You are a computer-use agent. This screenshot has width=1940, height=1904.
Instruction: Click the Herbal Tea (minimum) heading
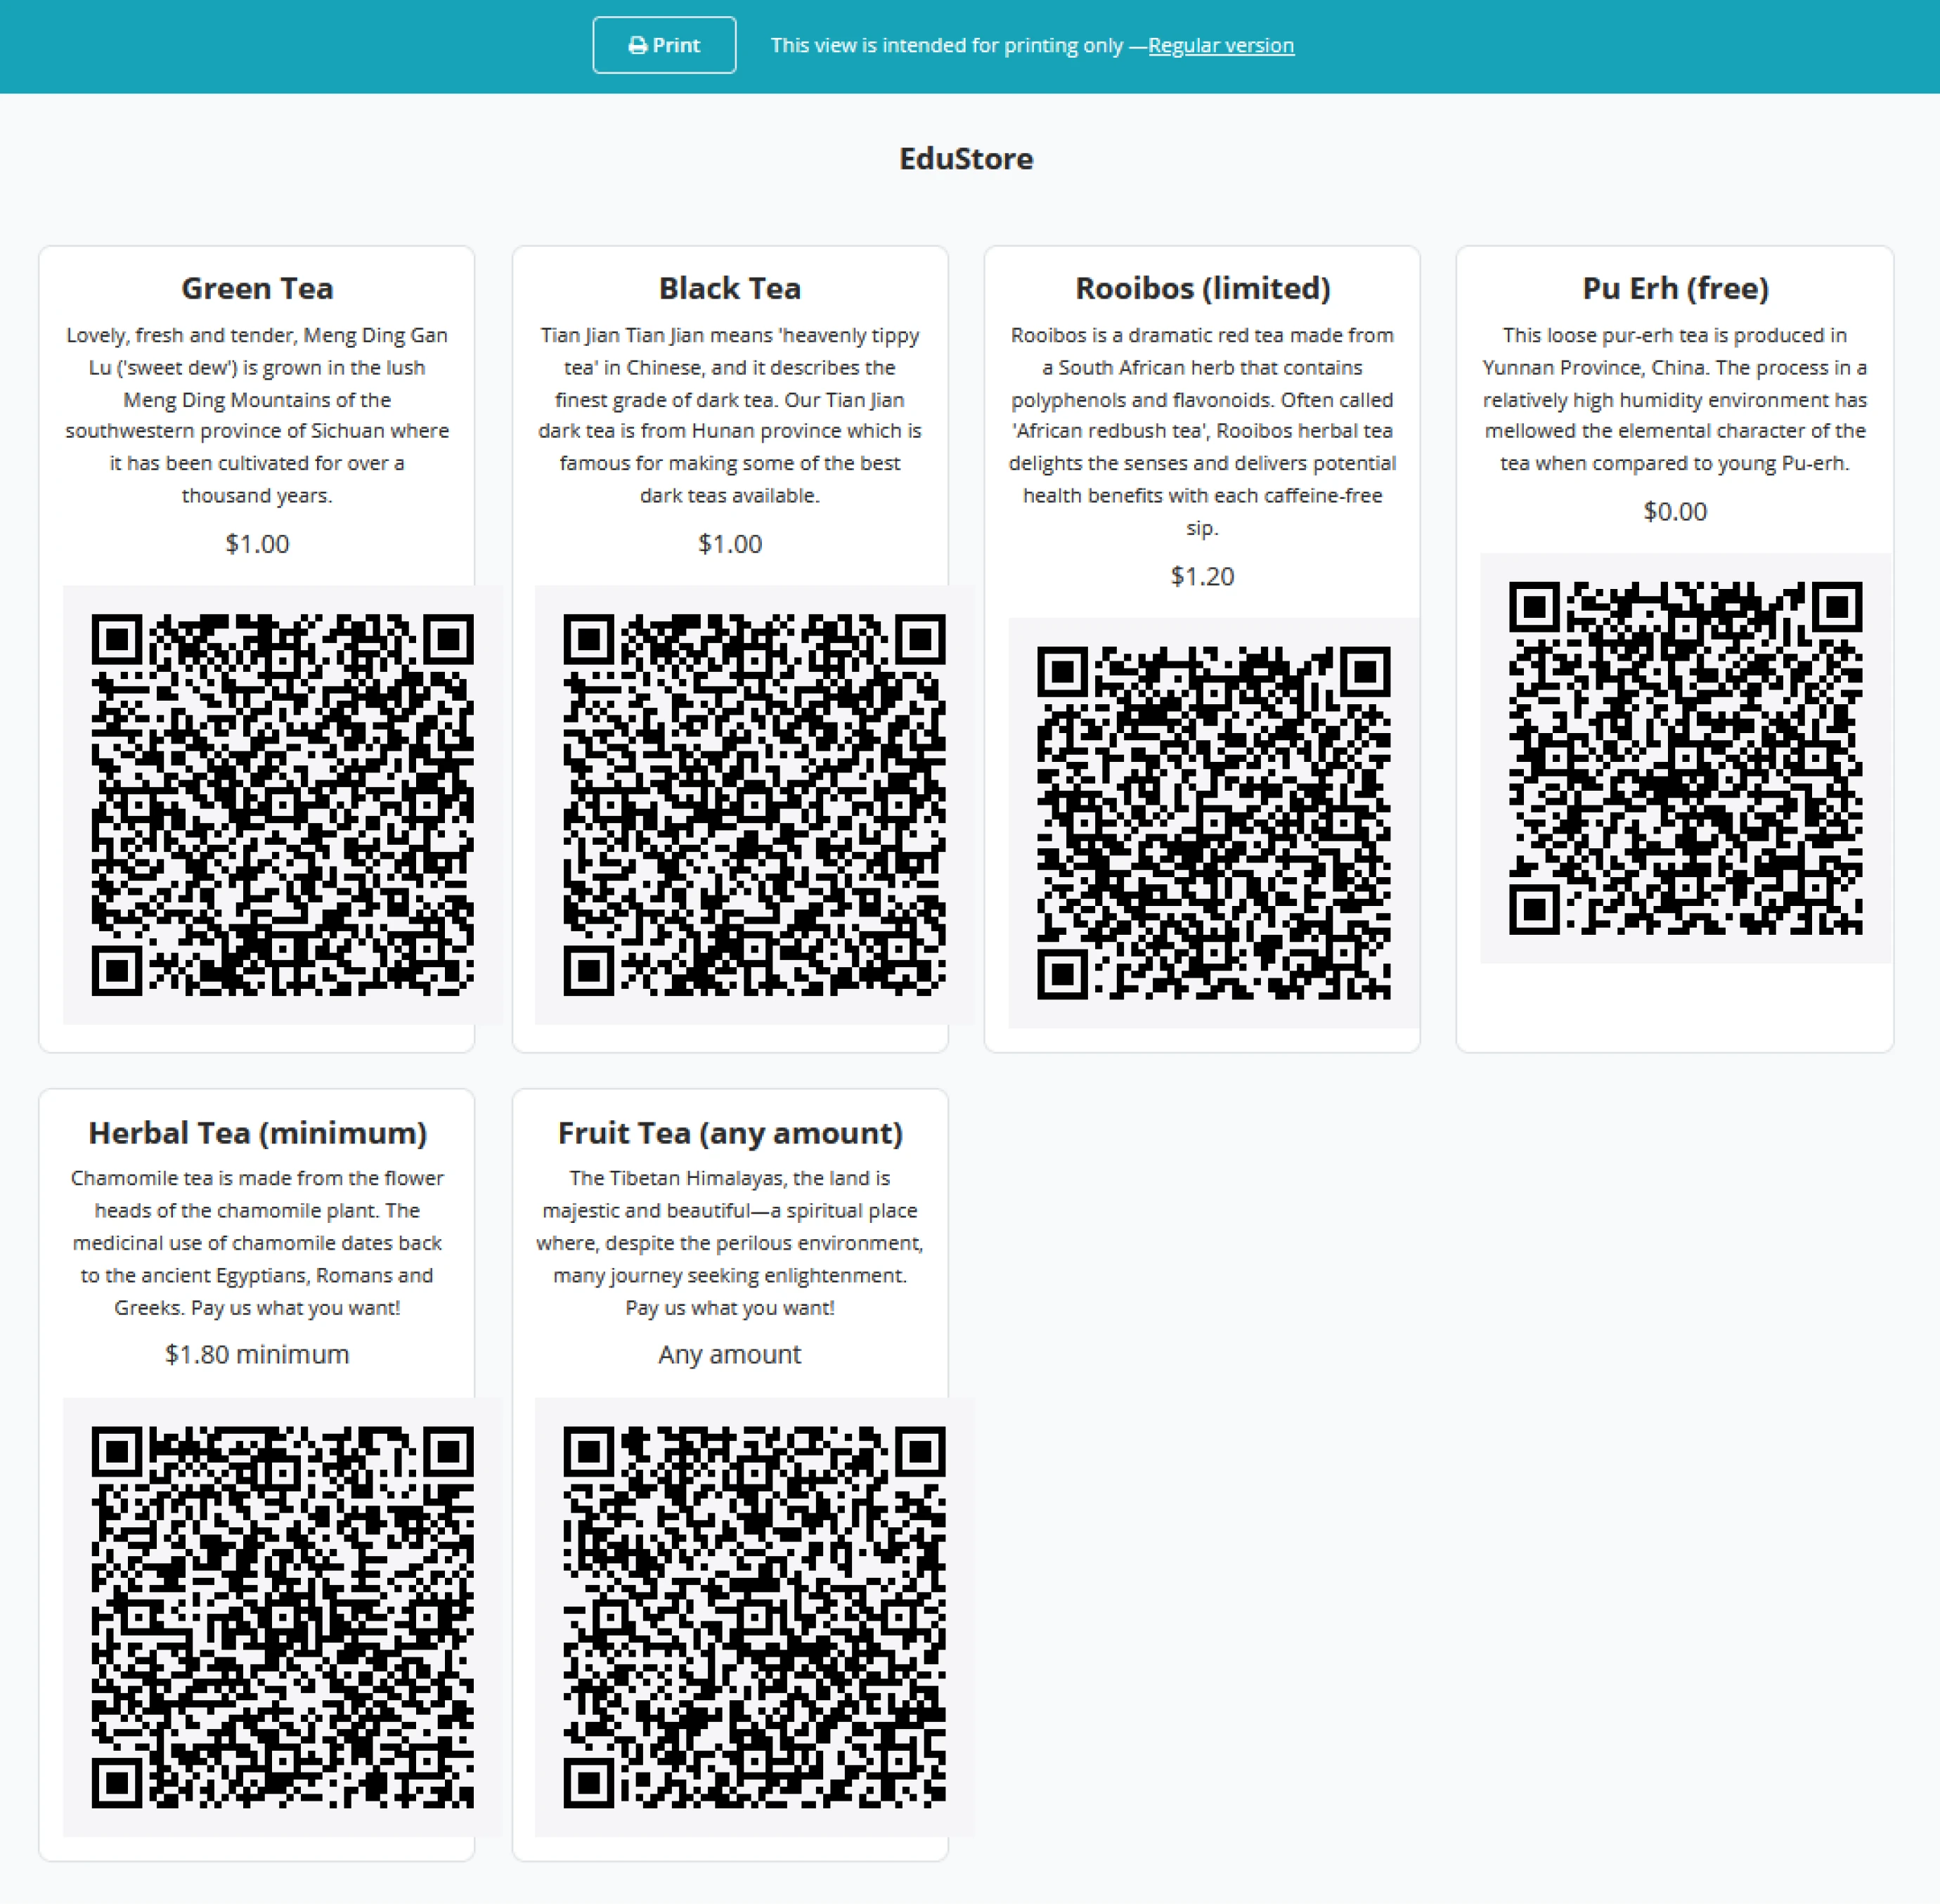point(257,1132)
